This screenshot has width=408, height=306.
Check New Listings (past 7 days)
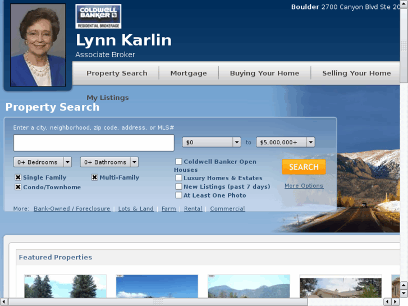(179, 186)
